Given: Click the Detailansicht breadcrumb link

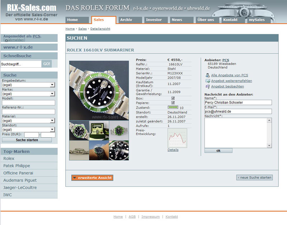Looking at the screenshot, I should click(100, 29).
